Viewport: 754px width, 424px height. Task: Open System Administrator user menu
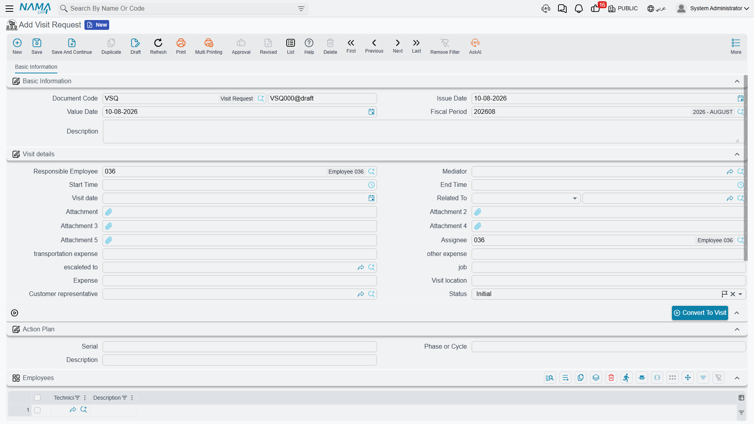tap(713, 8)
